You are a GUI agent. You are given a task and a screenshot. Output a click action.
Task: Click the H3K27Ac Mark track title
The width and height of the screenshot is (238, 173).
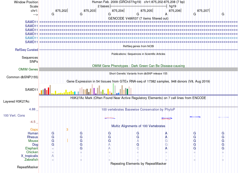[138, 98]
